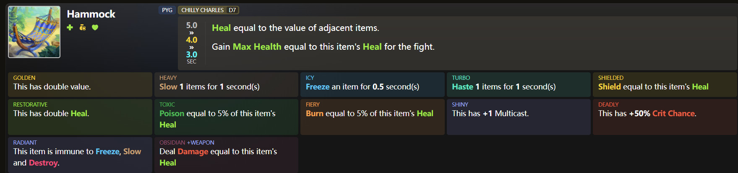Choose the Heavy enchantment card
The image size is (738, 173).
[226, 84]
